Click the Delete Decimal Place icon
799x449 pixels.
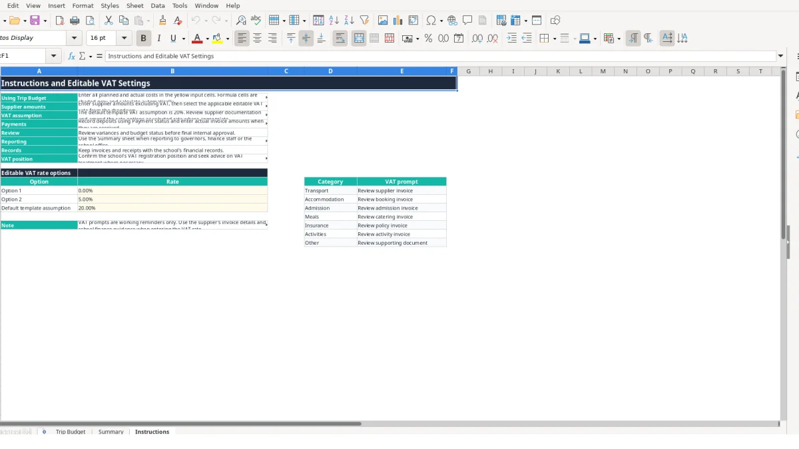coord(493,39)
